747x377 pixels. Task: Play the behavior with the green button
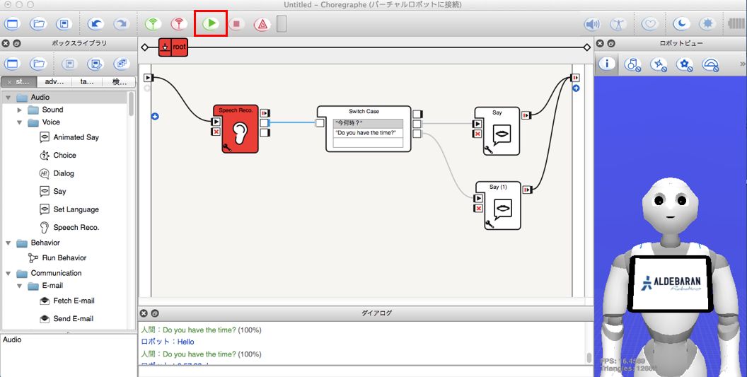211,23
